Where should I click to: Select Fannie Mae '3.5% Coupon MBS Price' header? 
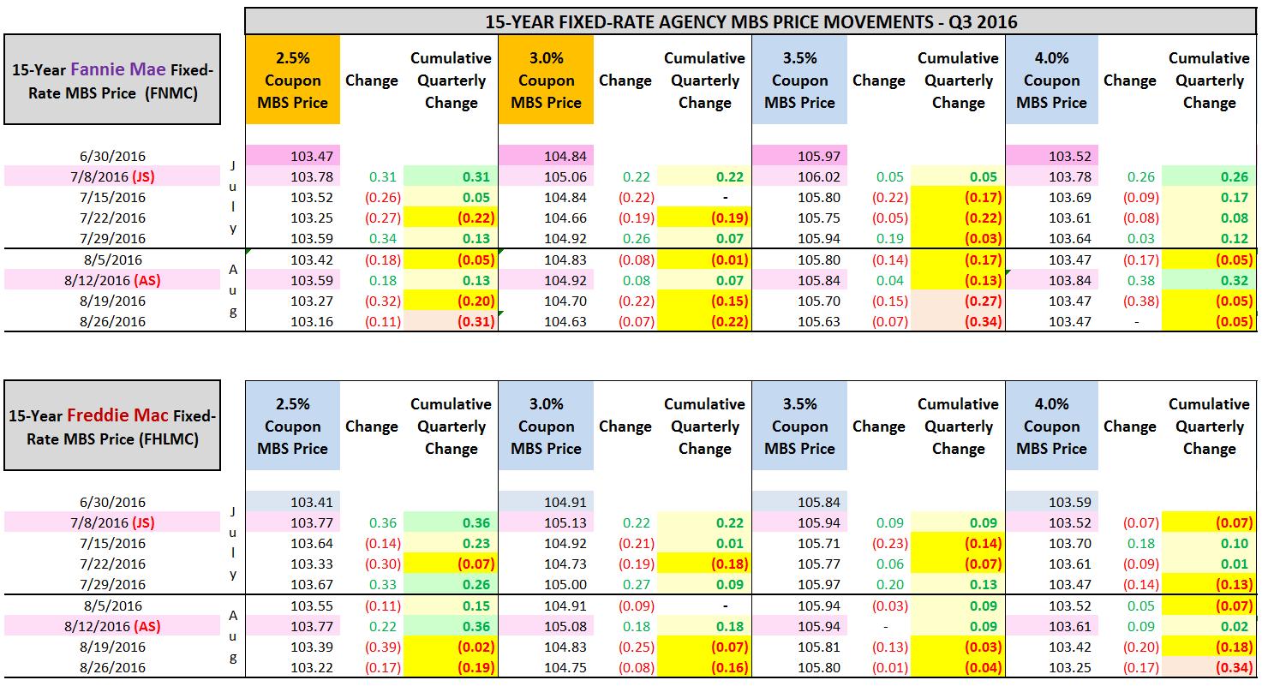[799, 80]
